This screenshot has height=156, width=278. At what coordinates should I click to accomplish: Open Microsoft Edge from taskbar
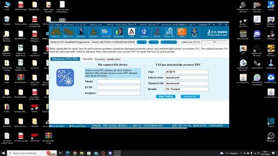pyautogui.click(x=68, y=153)
